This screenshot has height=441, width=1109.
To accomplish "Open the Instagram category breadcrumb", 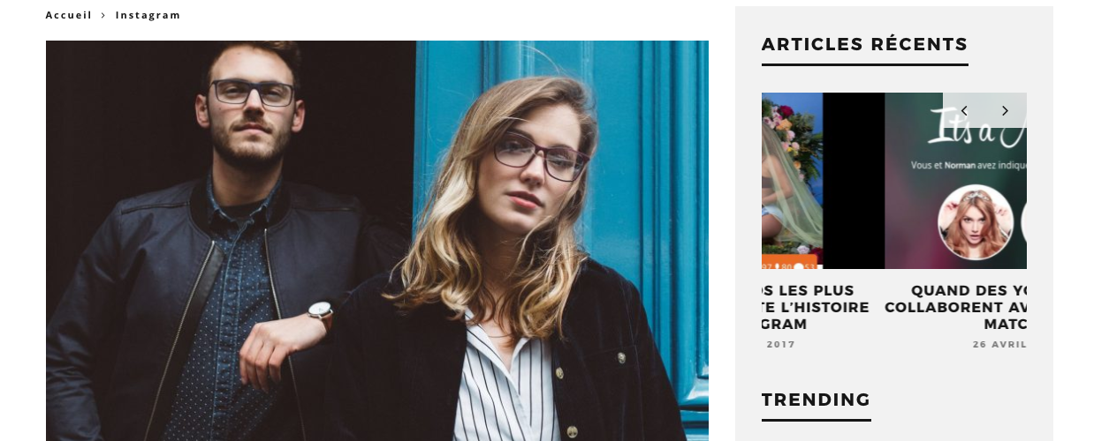I will (148, 15).
